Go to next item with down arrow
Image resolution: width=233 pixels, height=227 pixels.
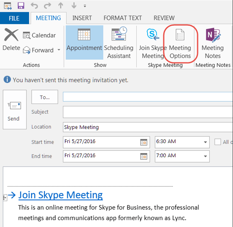tap(74, 5)
